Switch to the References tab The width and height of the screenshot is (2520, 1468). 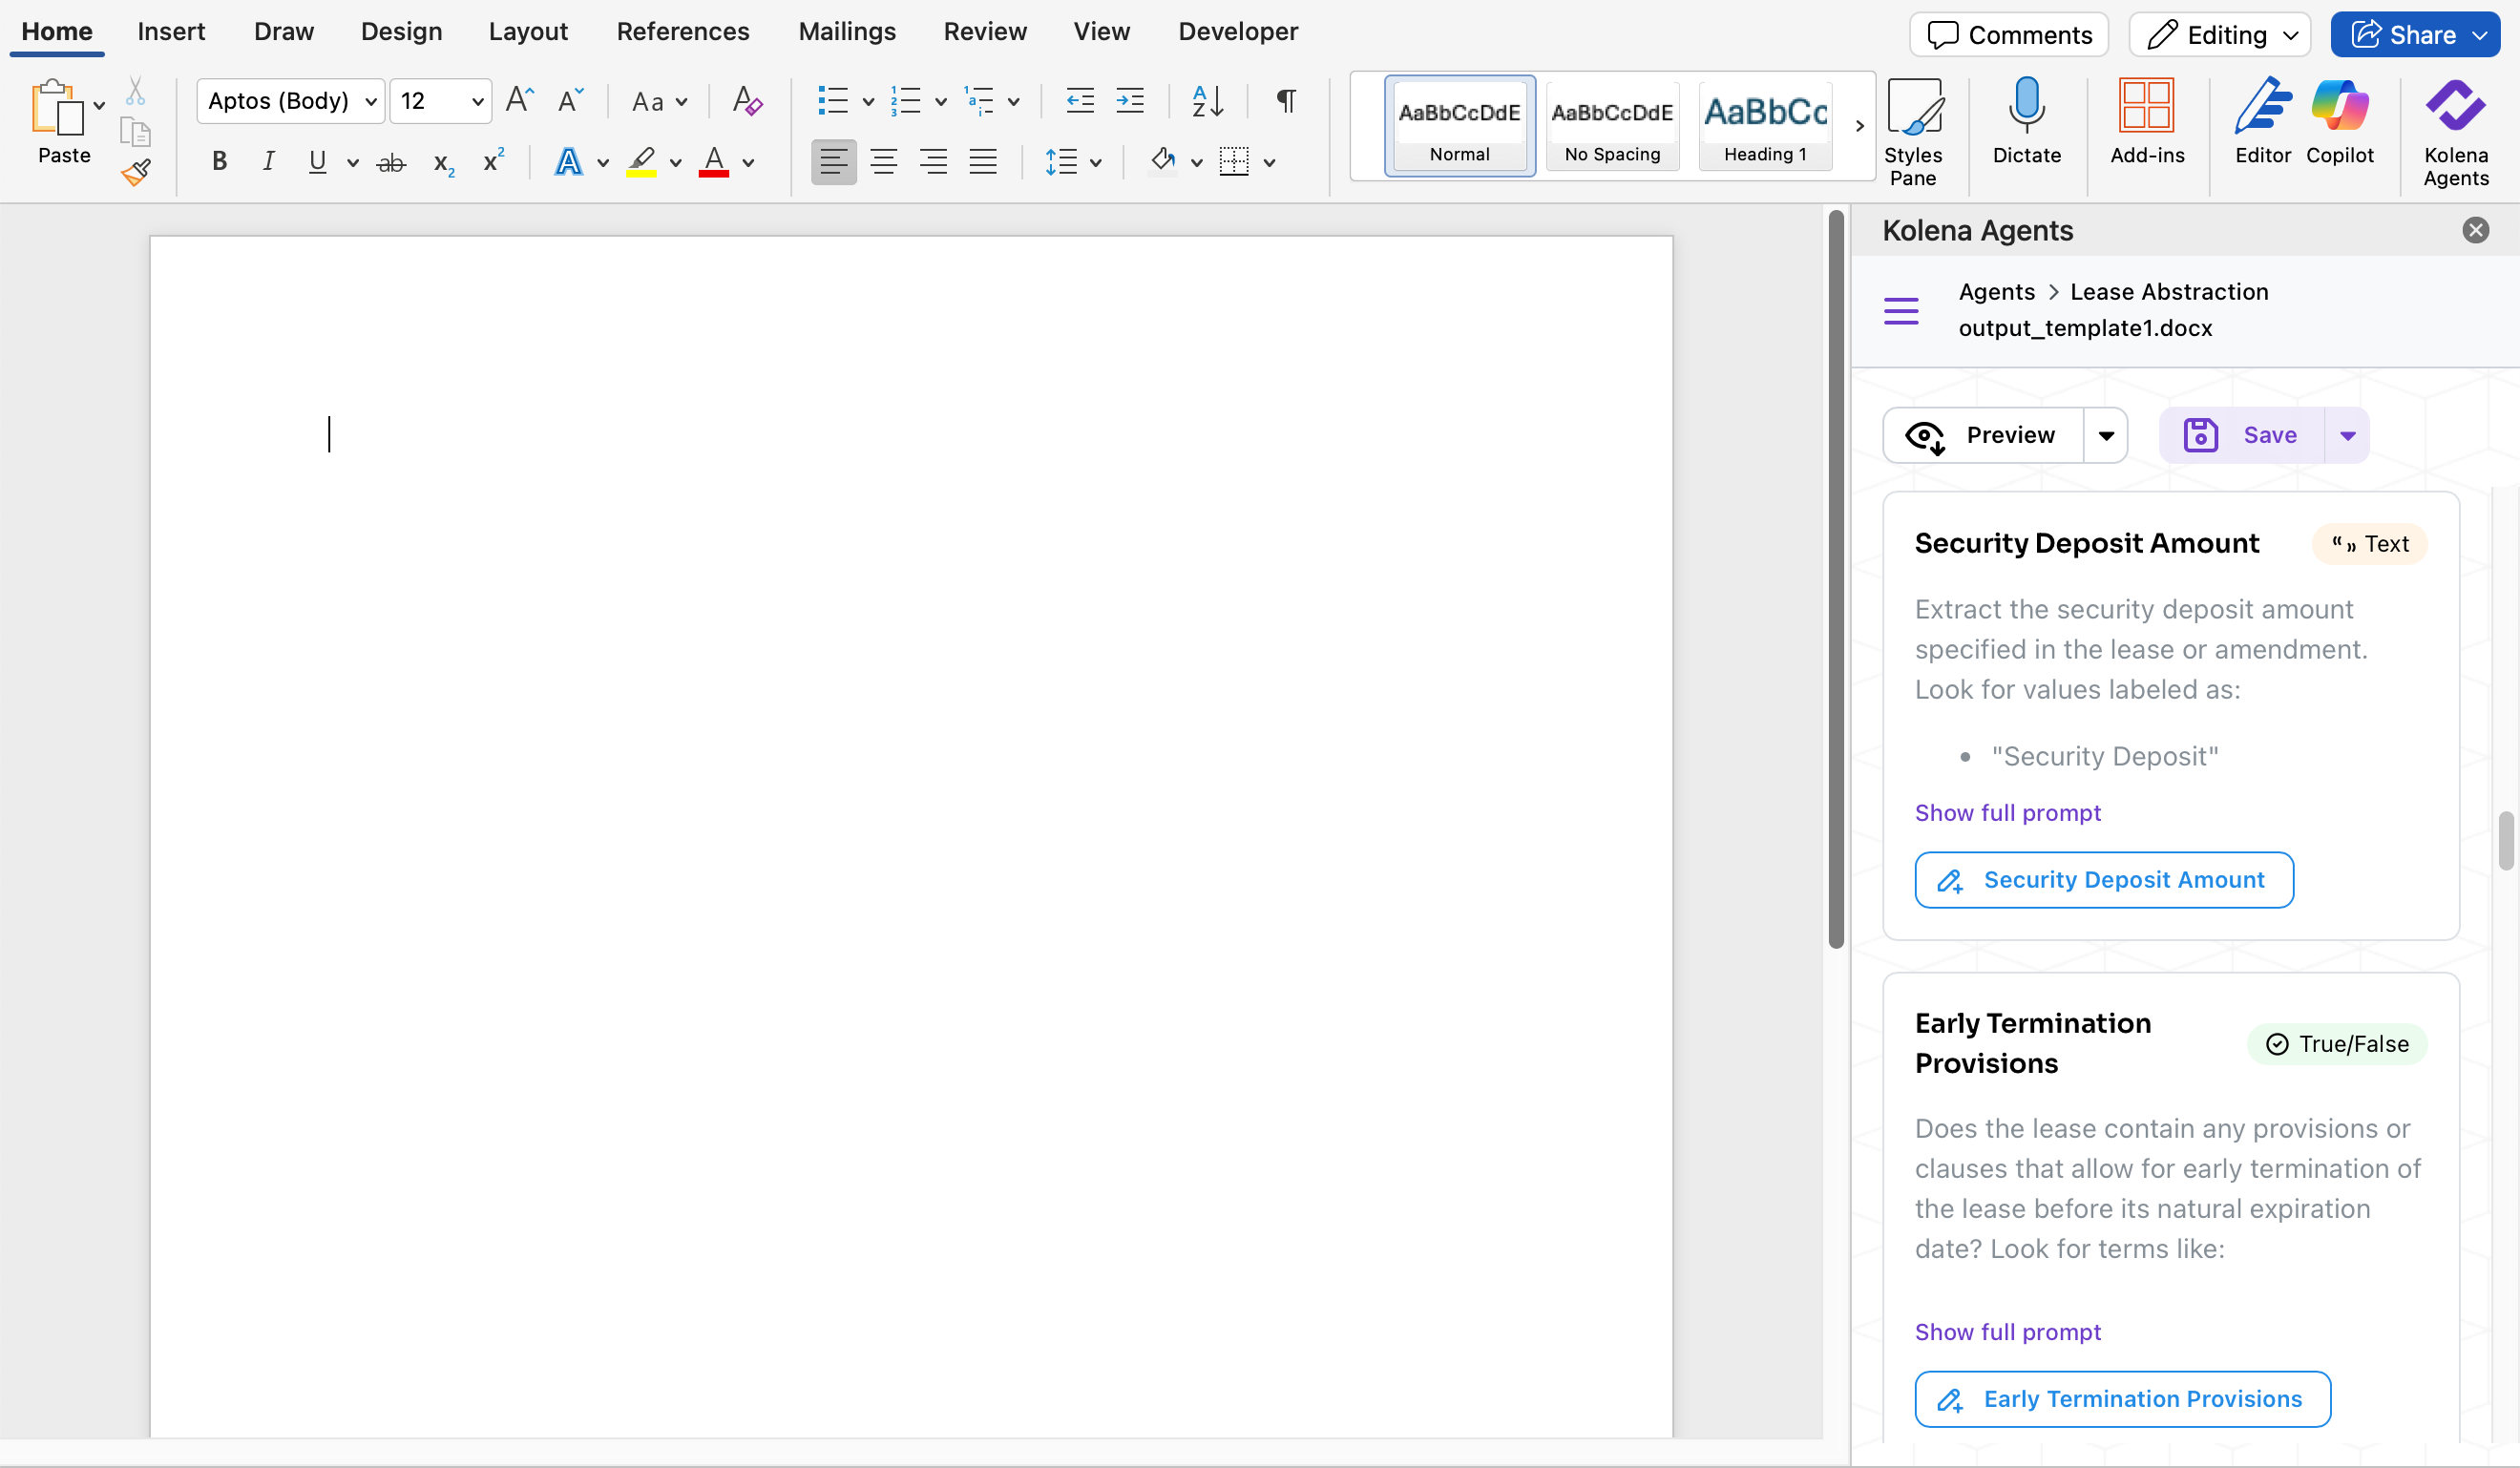[x=682, y=31]
